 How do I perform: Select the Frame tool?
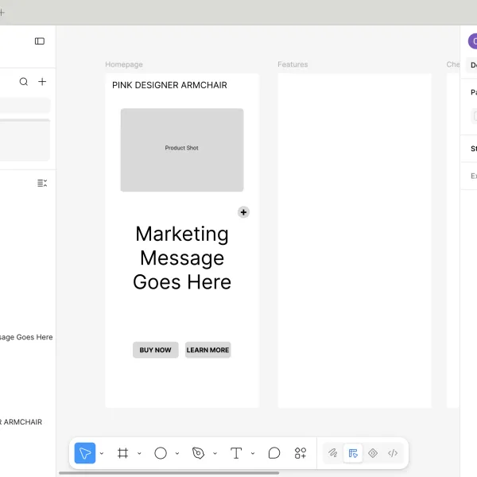coord(122,453)
